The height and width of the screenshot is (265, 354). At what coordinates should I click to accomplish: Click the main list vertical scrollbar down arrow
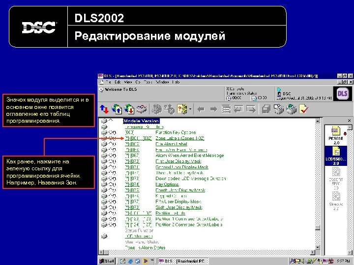click(318, 247)
